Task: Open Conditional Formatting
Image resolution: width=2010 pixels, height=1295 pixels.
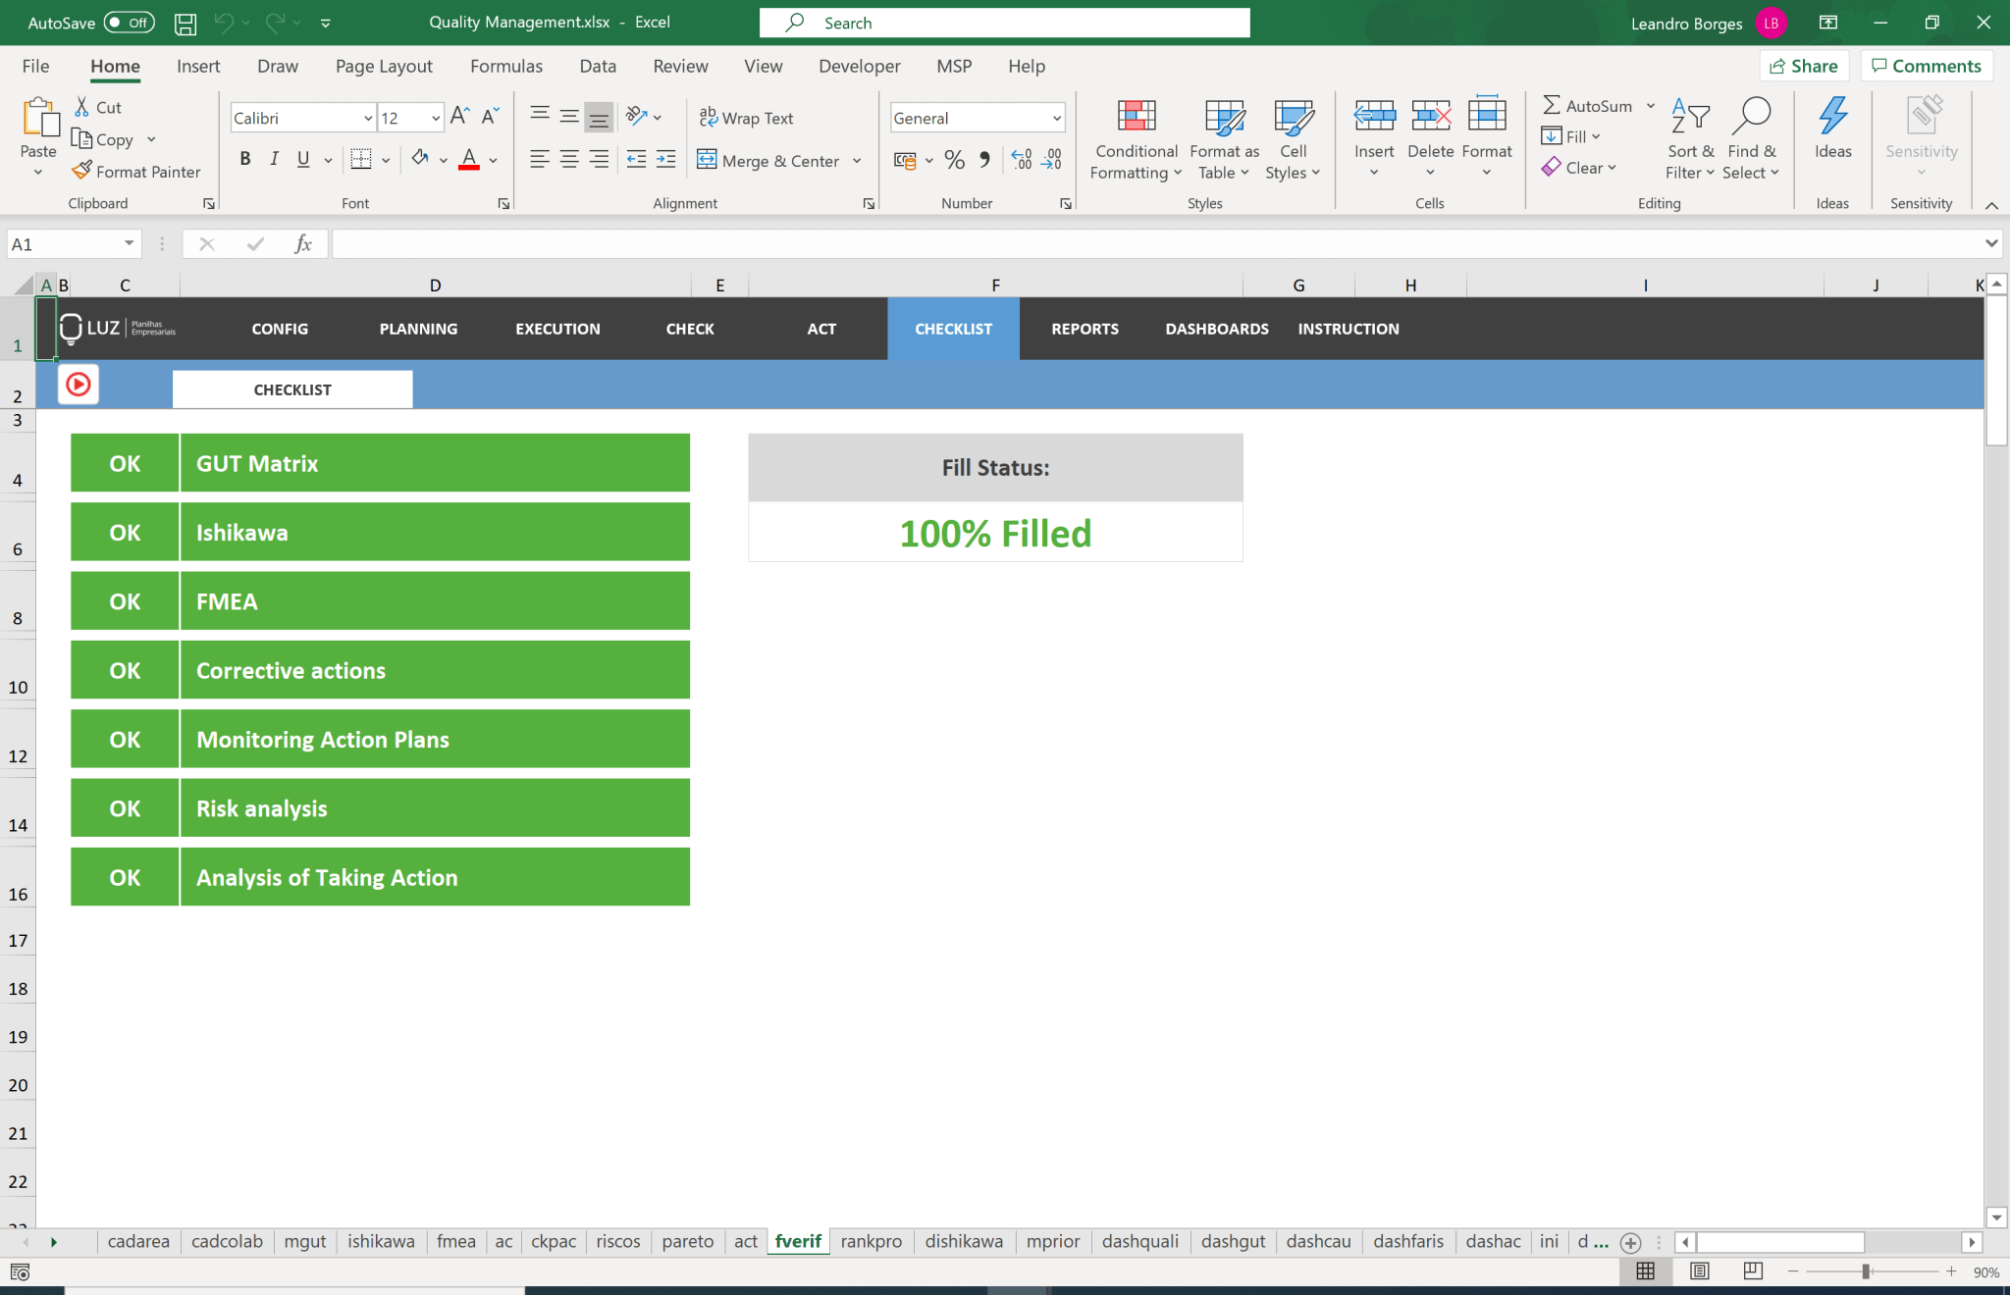Action: pyautogui.click(x=1135, y=137)
